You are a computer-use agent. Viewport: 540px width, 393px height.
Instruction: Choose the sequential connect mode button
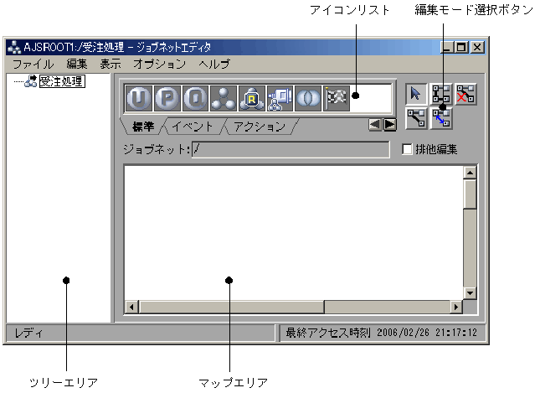(x=441, y=94)
